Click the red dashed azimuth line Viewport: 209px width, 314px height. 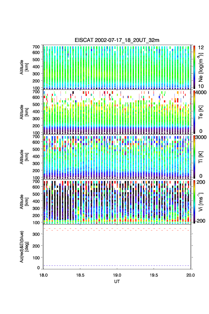pos(117,230)
